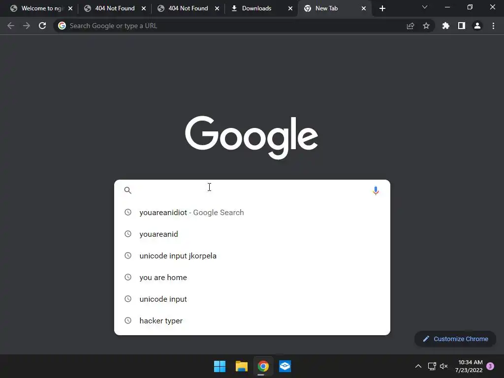This screenshot has height=378, width=504.
Task: Click the Customize Chrome button
Action: click(x=455, y=339)
